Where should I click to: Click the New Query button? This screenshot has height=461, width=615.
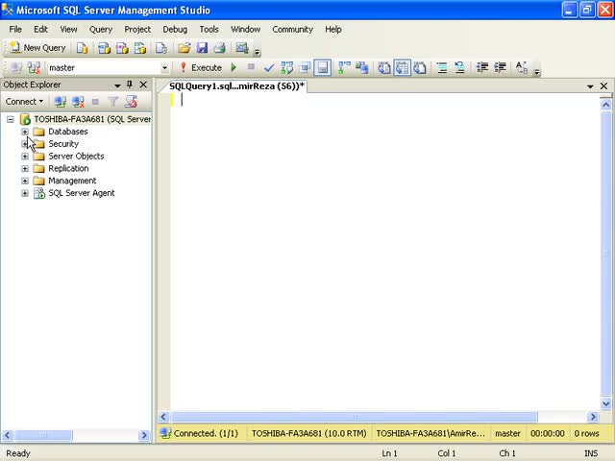click(x=37, y=48)
